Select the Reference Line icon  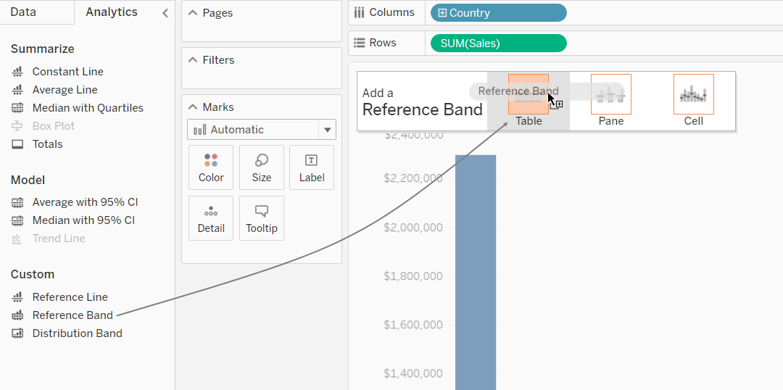(x=17, y=297)
